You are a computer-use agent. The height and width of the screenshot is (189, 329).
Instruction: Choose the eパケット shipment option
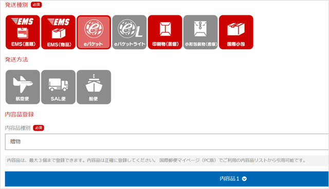coord(94,32)
